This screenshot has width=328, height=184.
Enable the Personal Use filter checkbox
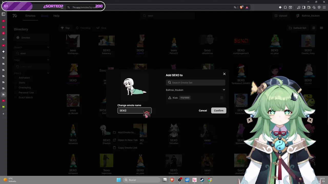point(16,93)
